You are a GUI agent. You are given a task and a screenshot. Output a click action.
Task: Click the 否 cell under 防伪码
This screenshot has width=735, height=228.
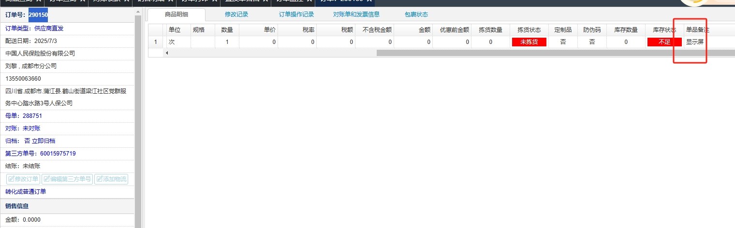coord(592,42)
